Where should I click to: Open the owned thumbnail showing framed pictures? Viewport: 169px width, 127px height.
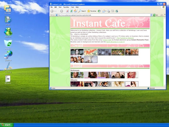point(105,52)
